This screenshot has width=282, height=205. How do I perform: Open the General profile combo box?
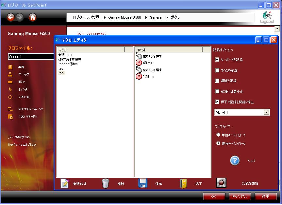(x=31, y=56)
